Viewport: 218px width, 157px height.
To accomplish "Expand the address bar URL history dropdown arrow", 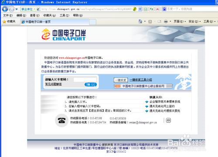I will tap(140, 9).
